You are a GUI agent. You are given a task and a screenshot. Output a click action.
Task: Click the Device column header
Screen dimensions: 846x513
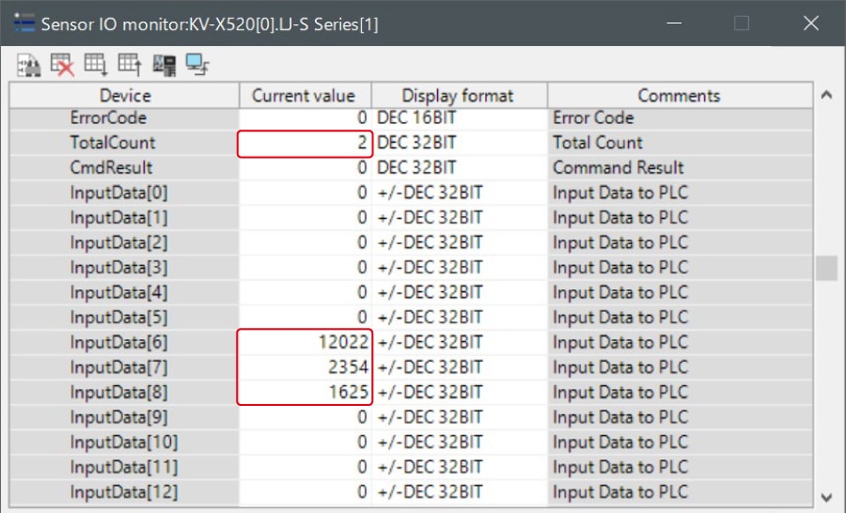(x=125, y=96)
